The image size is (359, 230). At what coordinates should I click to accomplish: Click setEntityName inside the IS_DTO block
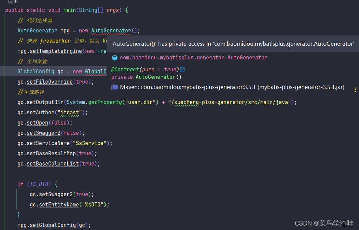(x=58, y=204)
